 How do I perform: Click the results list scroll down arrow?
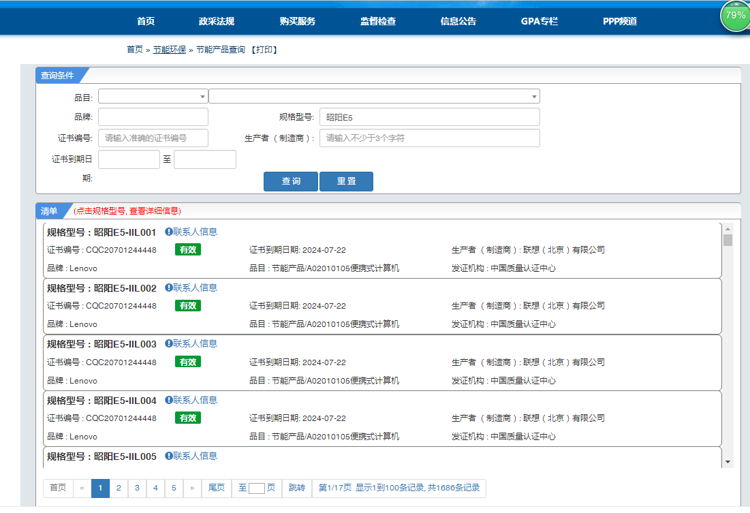coord(728,462)
